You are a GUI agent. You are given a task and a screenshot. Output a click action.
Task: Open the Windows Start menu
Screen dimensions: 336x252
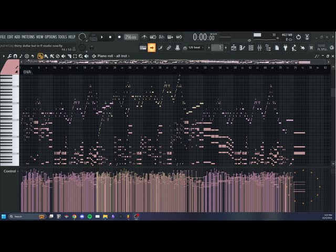(x=4, y=216)
